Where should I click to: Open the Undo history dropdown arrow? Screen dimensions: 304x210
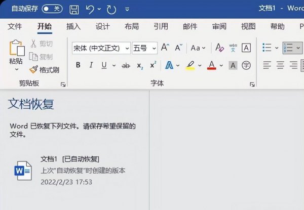click(x=99, y=9)
